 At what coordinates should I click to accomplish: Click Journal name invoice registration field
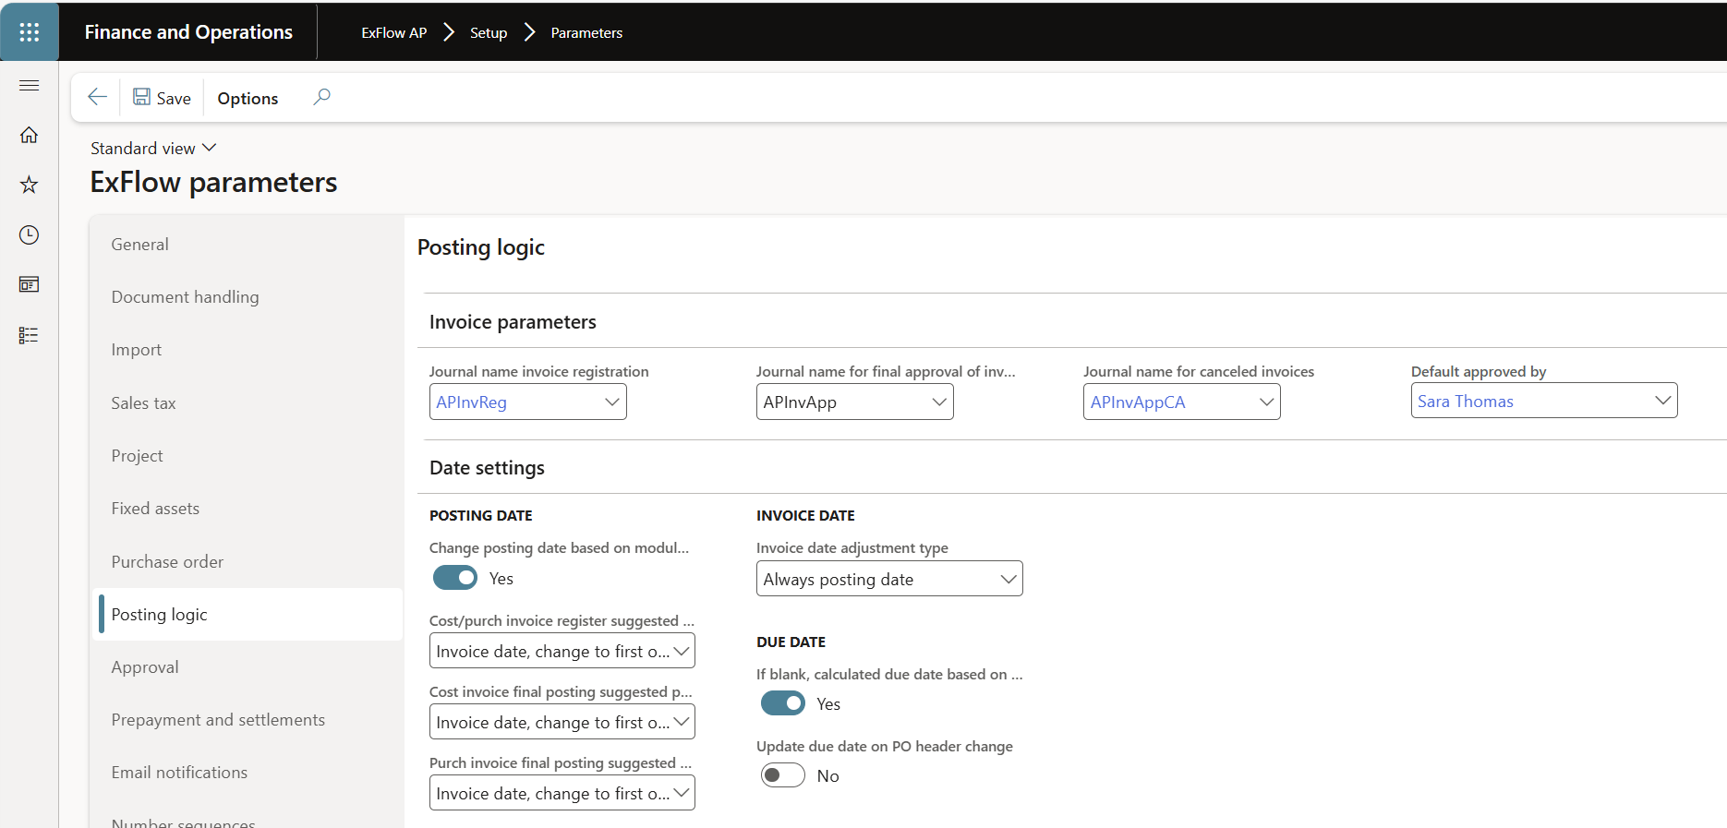[515, 402]
